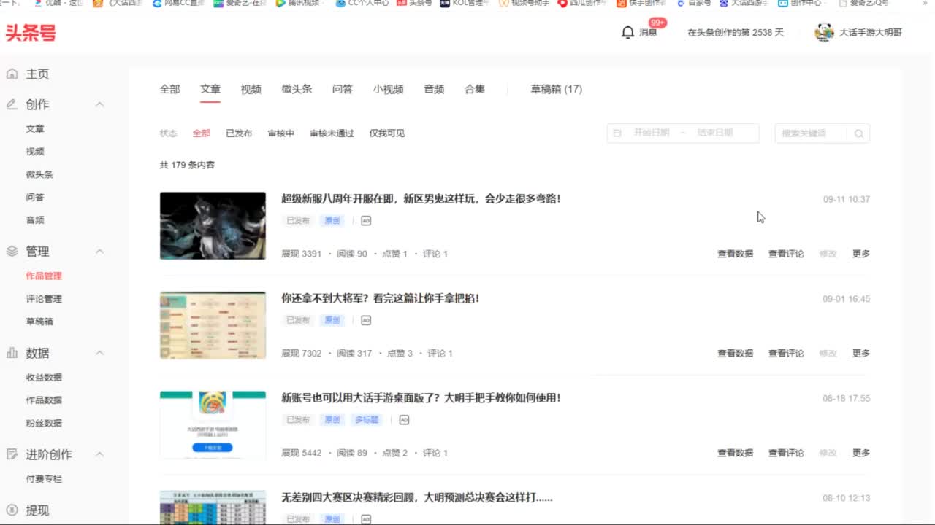Open 文章 under 创作 in sidebar

35,128
